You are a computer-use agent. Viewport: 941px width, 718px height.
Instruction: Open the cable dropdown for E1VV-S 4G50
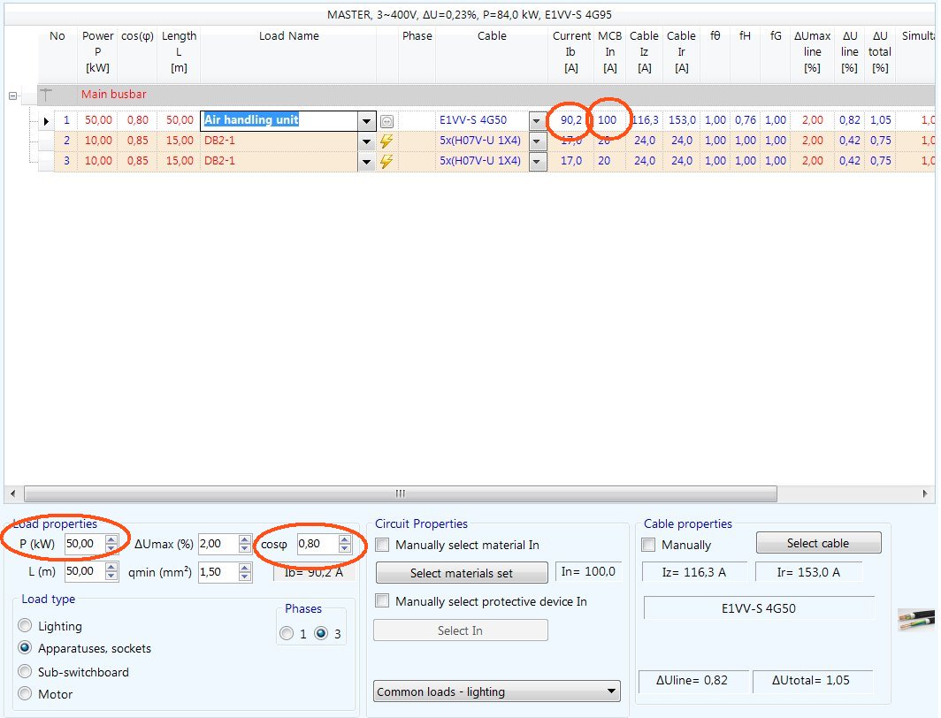tap(536, 120)
